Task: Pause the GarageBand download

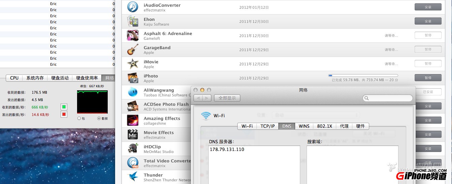Action: click(428, 50)
